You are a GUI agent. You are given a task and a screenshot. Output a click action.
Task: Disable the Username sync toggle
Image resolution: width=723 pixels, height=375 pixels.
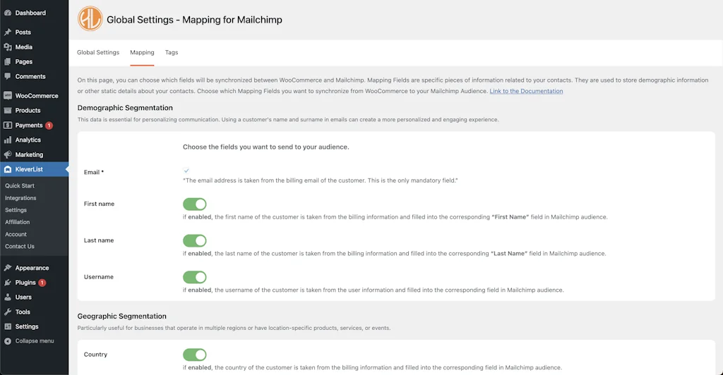pos(195,277)
